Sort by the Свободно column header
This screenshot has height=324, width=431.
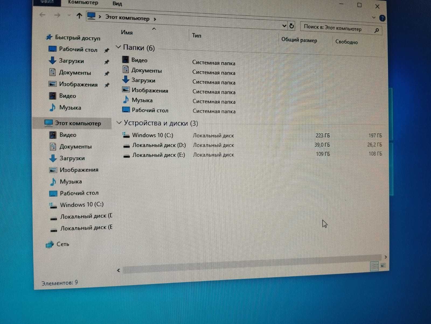346,42
